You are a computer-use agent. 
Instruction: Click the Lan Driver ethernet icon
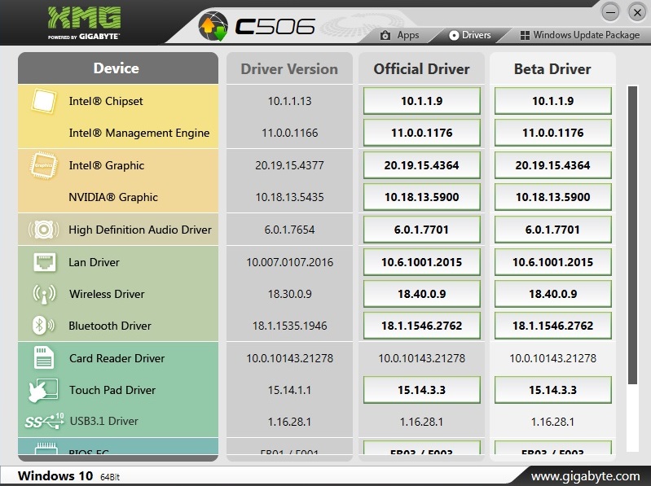45,262
